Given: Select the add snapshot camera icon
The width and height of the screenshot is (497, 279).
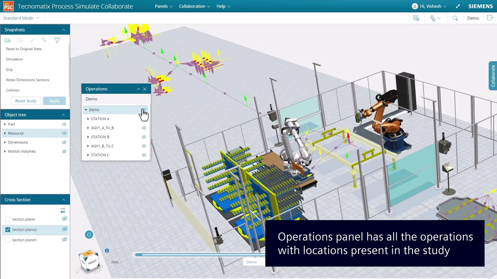Looking at the screenshot, I should click(7, 40).
